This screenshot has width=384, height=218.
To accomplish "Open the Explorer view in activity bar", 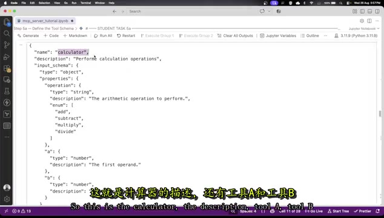I will [7, 22].
